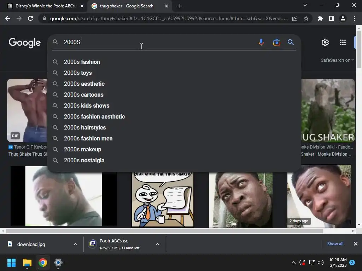Close the downloads bar
This screenshot has height=271, width=362.
pos(356,244)
